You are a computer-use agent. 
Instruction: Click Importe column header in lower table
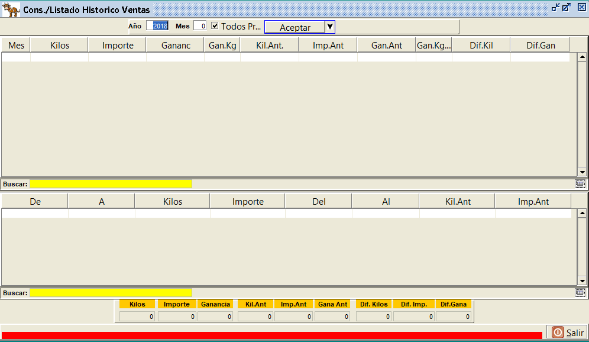(x=248, y=201)
